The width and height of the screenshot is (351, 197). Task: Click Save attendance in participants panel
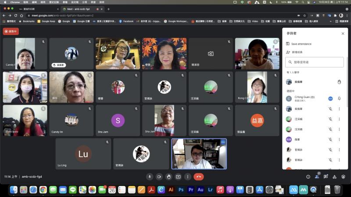[x=301, y=44]
